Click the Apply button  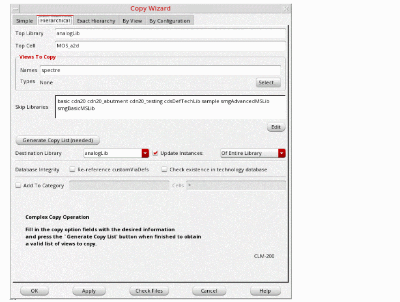click(89, 291)
